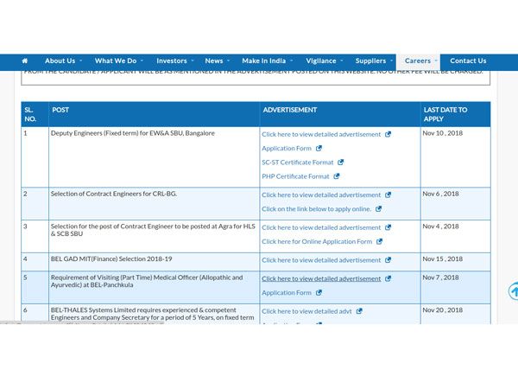Open the PHP Certificate Format link
518x389 pixels.
pos(295,176)
